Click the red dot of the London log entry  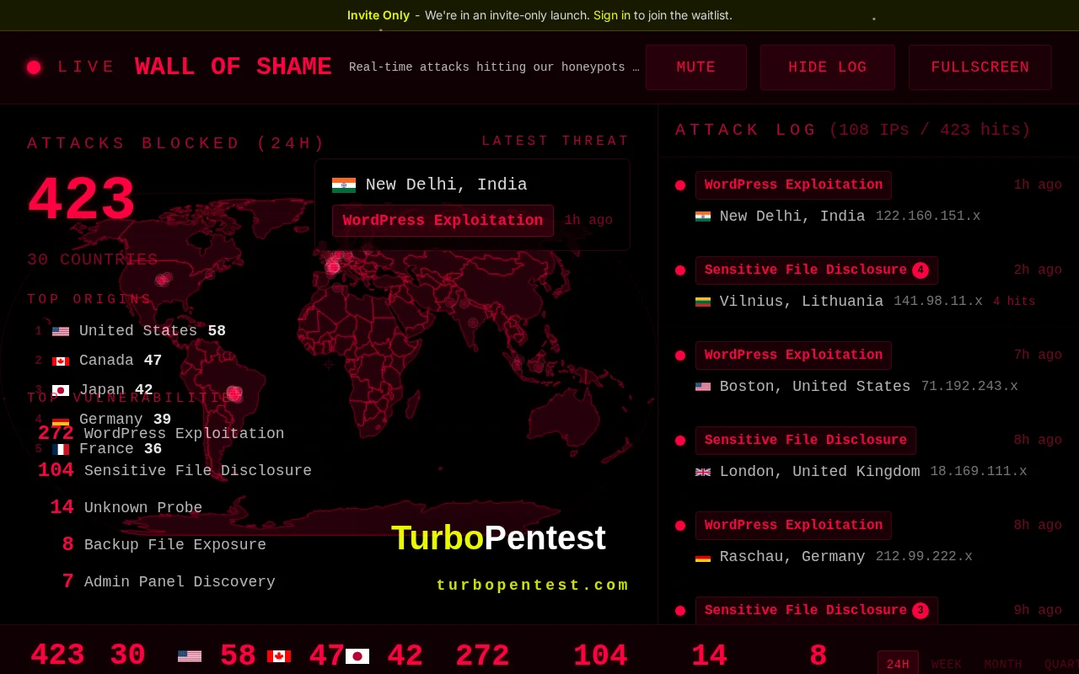[680, 441]
